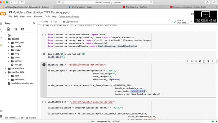Expand the rainy folder

9,54
